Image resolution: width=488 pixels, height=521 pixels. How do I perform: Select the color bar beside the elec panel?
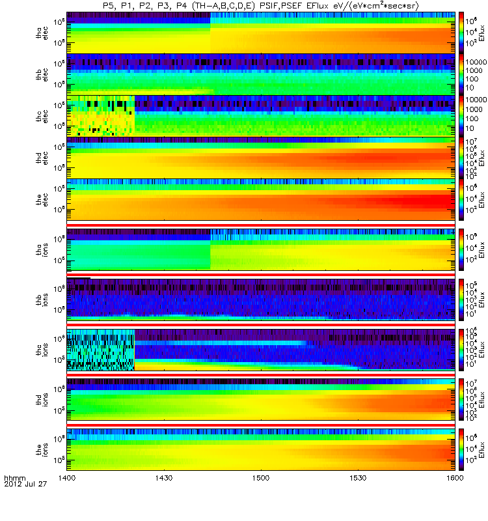click(461, 200)
